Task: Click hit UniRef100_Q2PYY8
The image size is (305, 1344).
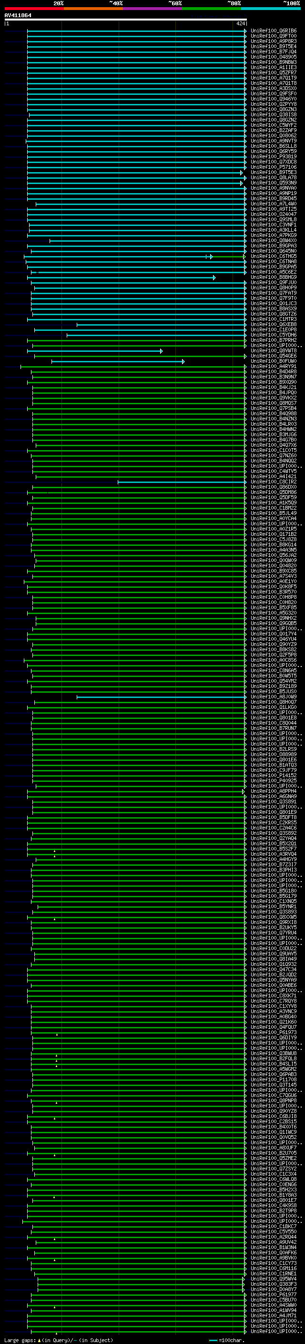Action: tap(274, 104)
